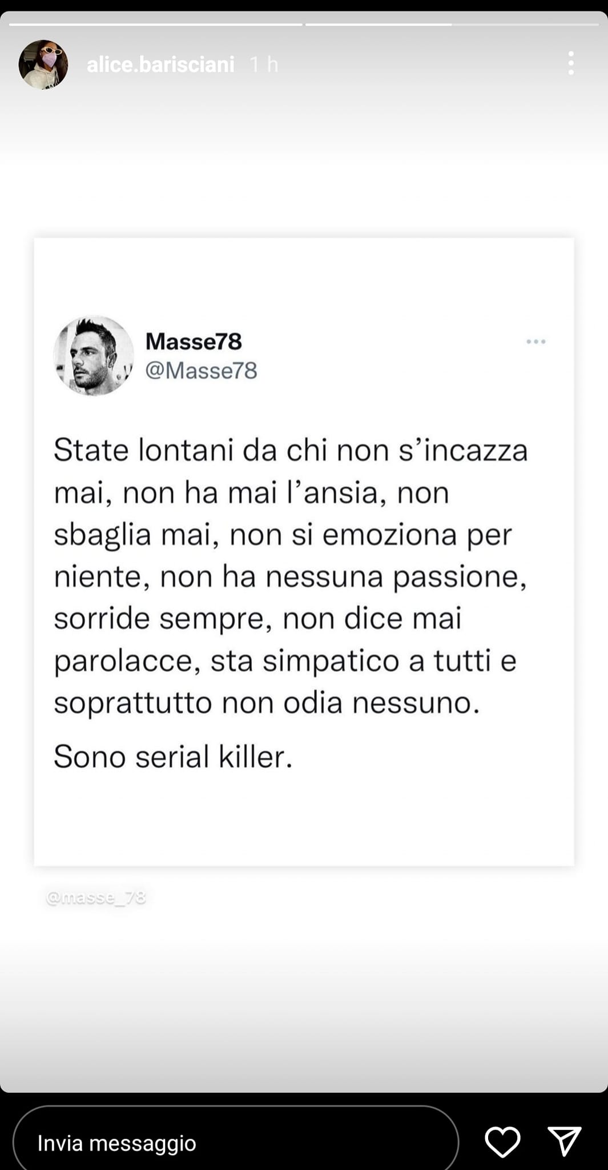608x1170 pixels.
Task: Click the "1 h" story timestamp
Action: 264,65
